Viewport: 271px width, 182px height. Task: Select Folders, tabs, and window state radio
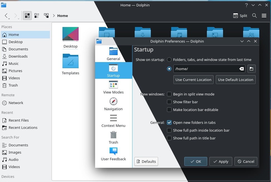169,60
